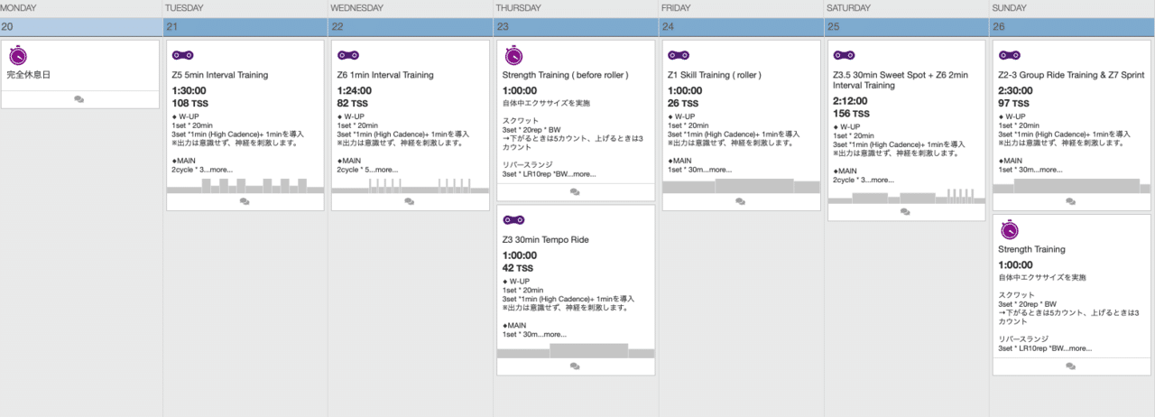Open comments on Z6 1min Interval Training card
The image size is (1155, 417).
tap(411, 202)
